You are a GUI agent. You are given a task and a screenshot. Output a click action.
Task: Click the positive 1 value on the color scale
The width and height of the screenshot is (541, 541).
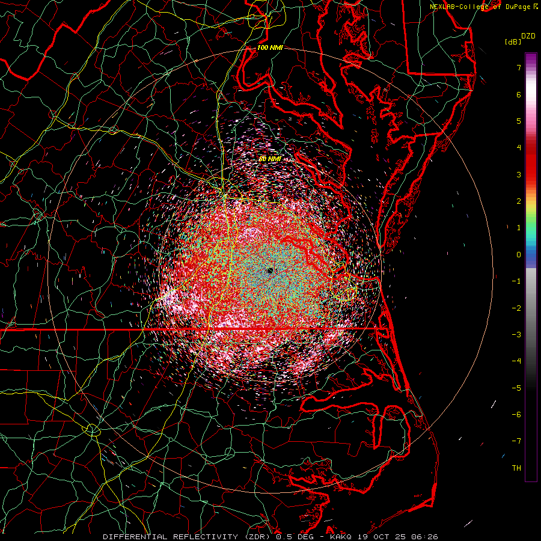pyautogui.click(x=519, y=228)
